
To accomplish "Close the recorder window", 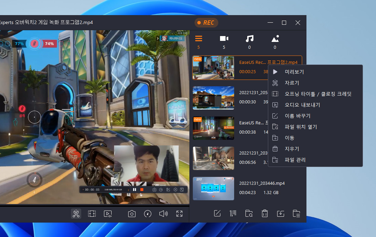I will tap(298, 23).
